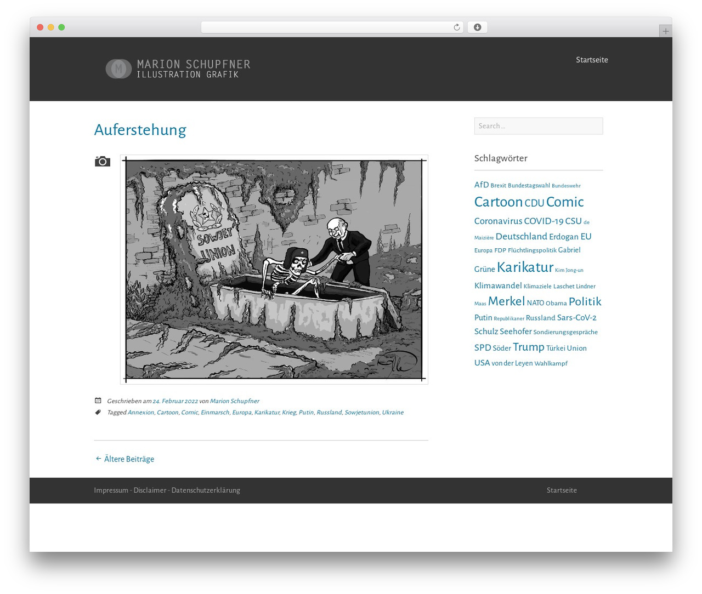Select Bundestagswahl in the tag cloud
This screenshot has width=702, height=594.
[529, 186]
